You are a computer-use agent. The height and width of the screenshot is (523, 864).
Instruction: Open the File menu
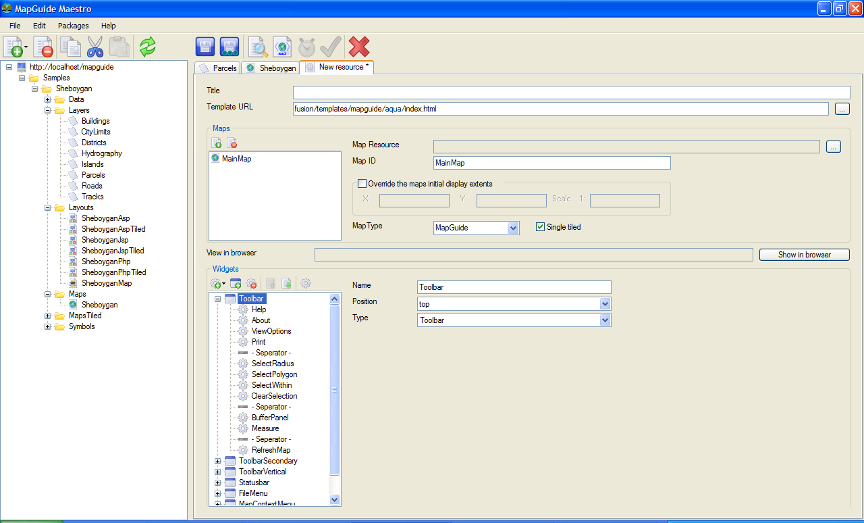pos(15,26)
